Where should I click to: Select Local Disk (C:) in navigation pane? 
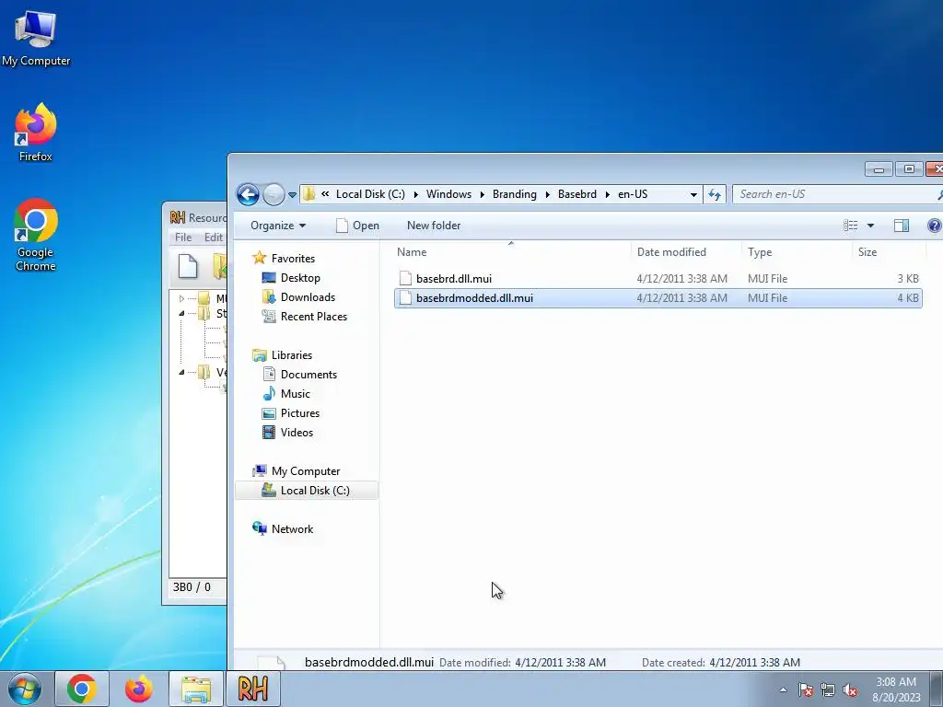(307, 491)
